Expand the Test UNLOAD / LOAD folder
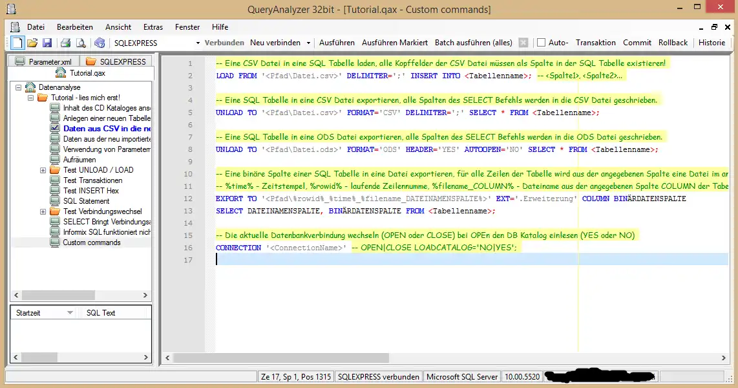The width and height of the screenshot is (738, 388). (x=43, y=170)
